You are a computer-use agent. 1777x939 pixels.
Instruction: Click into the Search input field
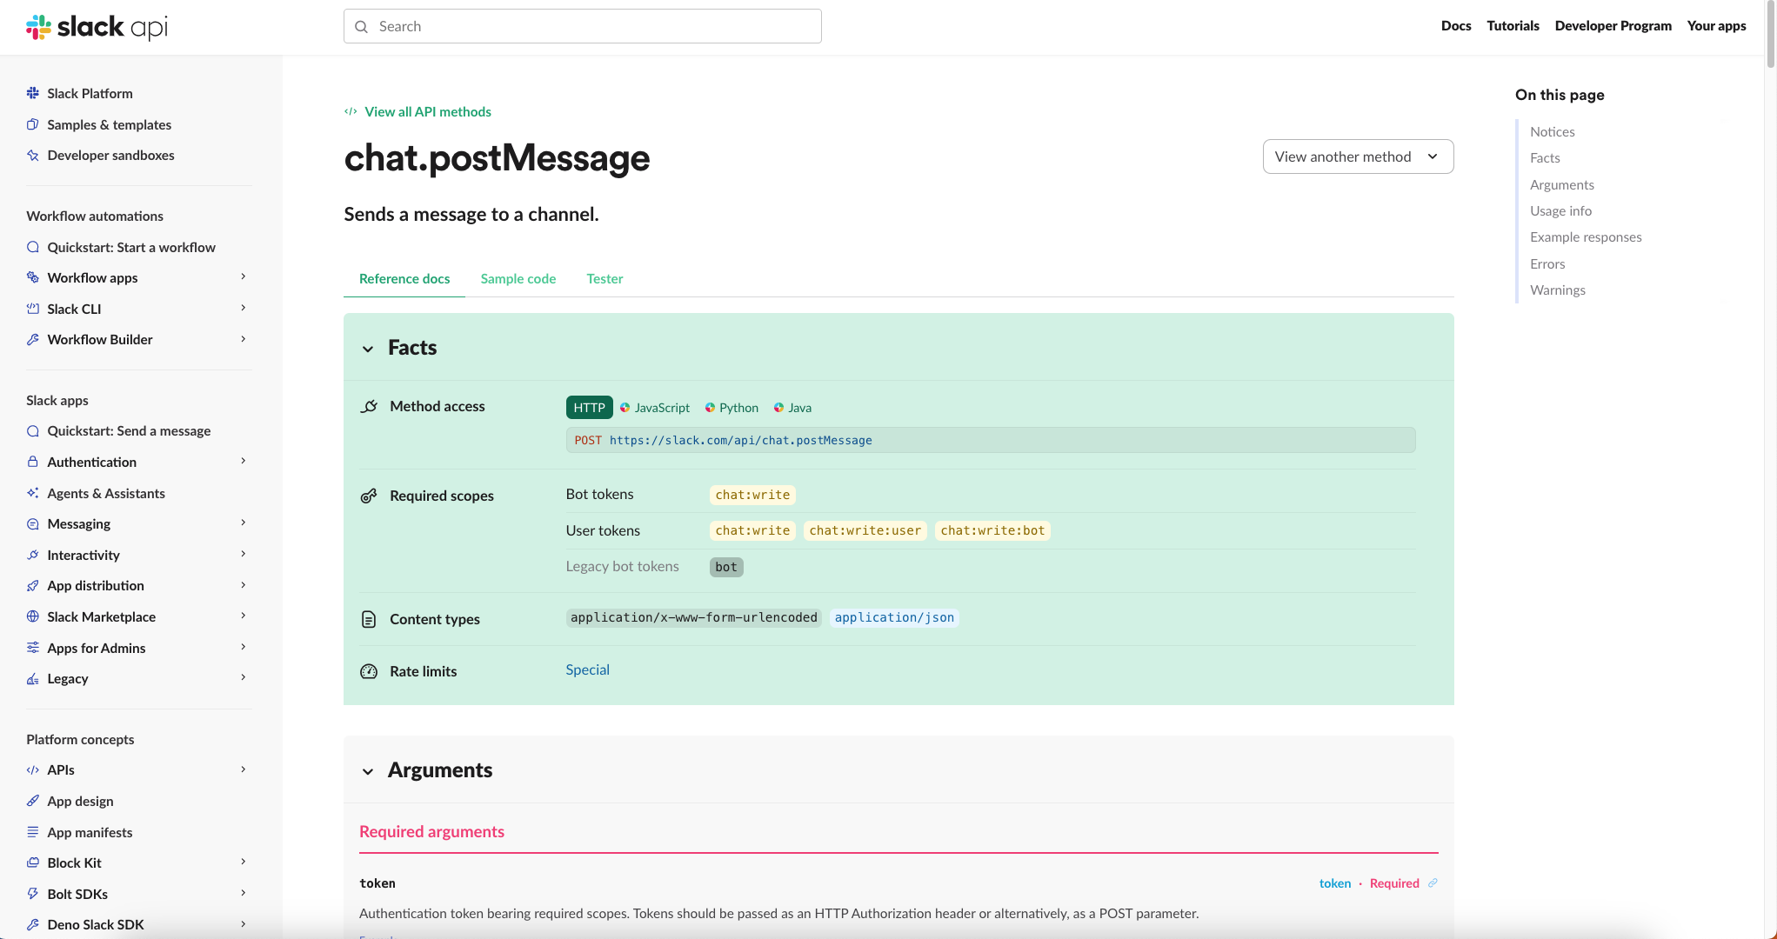click(583, 26)
